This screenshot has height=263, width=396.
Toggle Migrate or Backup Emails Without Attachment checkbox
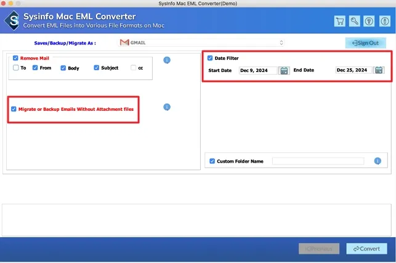click(14, 109)
